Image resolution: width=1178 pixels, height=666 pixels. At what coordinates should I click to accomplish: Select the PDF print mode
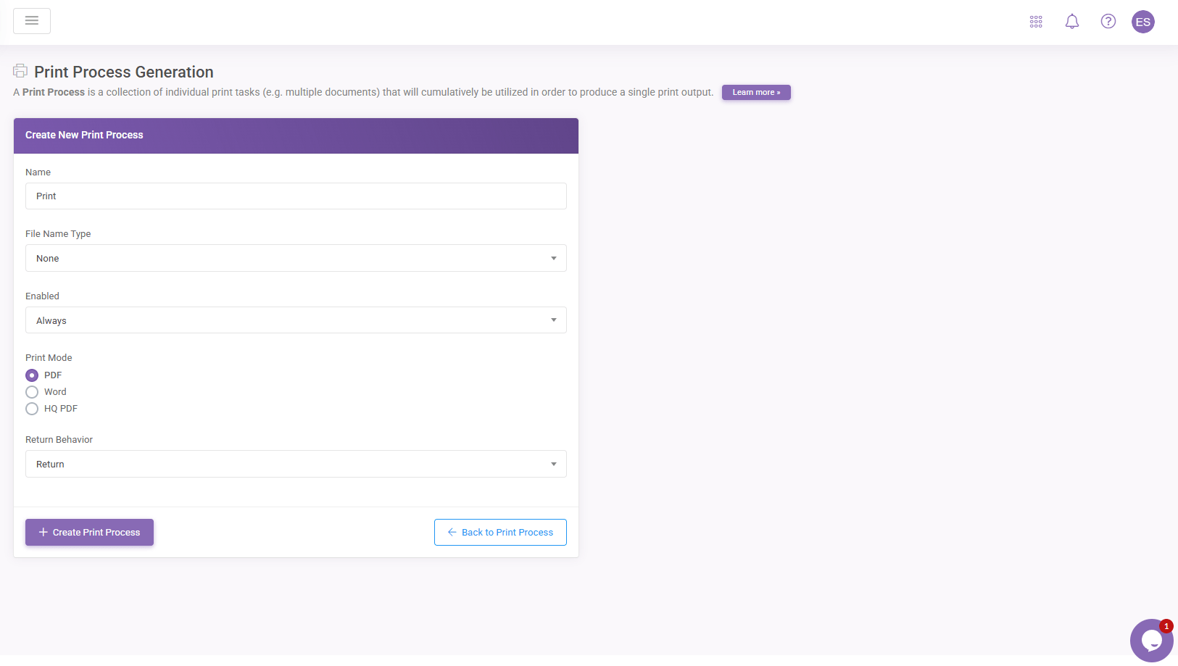click(32, 375)
